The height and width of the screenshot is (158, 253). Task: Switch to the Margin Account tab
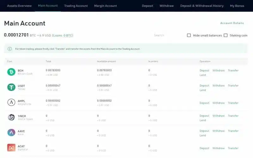point(106,6)
